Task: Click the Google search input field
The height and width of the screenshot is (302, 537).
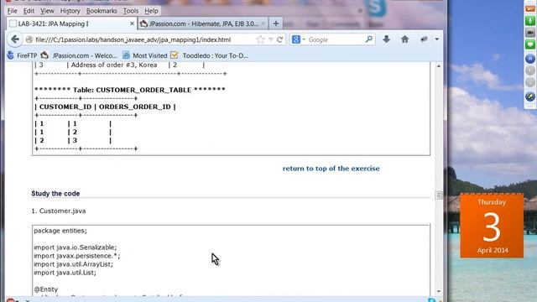Action: coord(336,39)
